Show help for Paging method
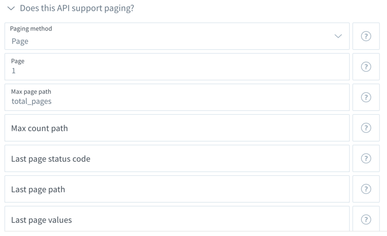 click(366, 36)
